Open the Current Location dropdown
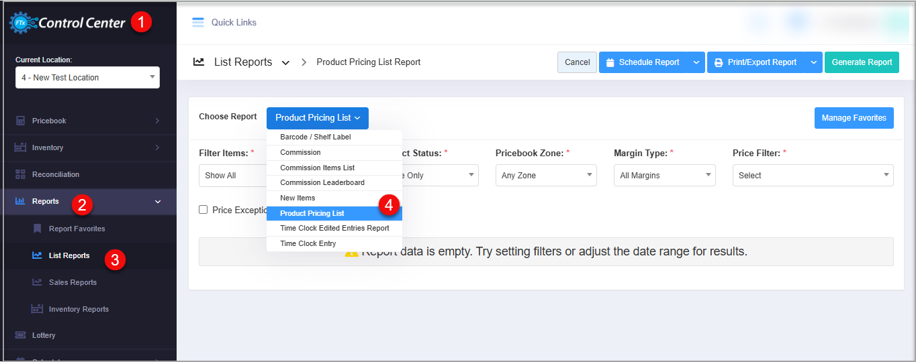The image size is (916, 362). pos(87,78)
